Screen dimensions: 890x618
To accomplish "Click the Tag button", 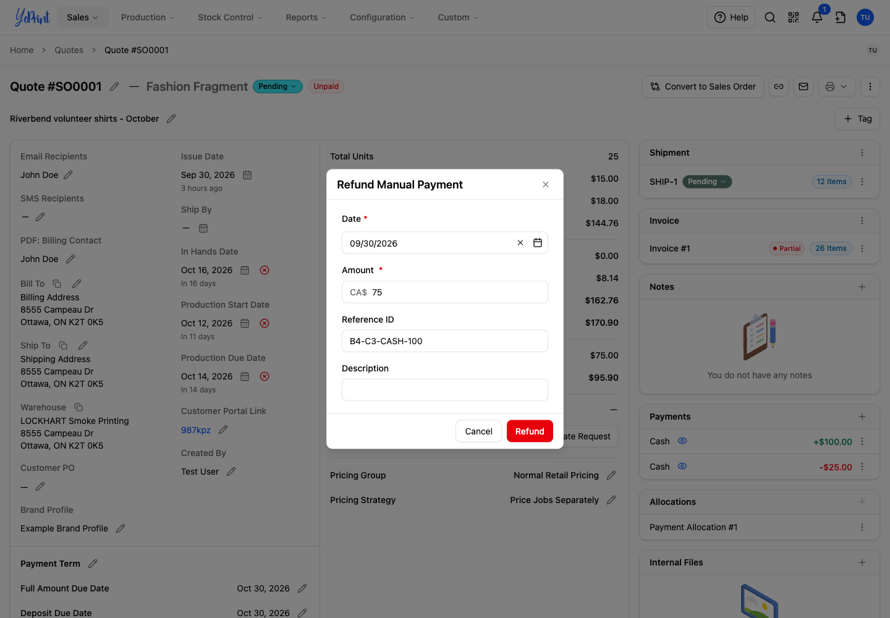I will coord(858,119).
